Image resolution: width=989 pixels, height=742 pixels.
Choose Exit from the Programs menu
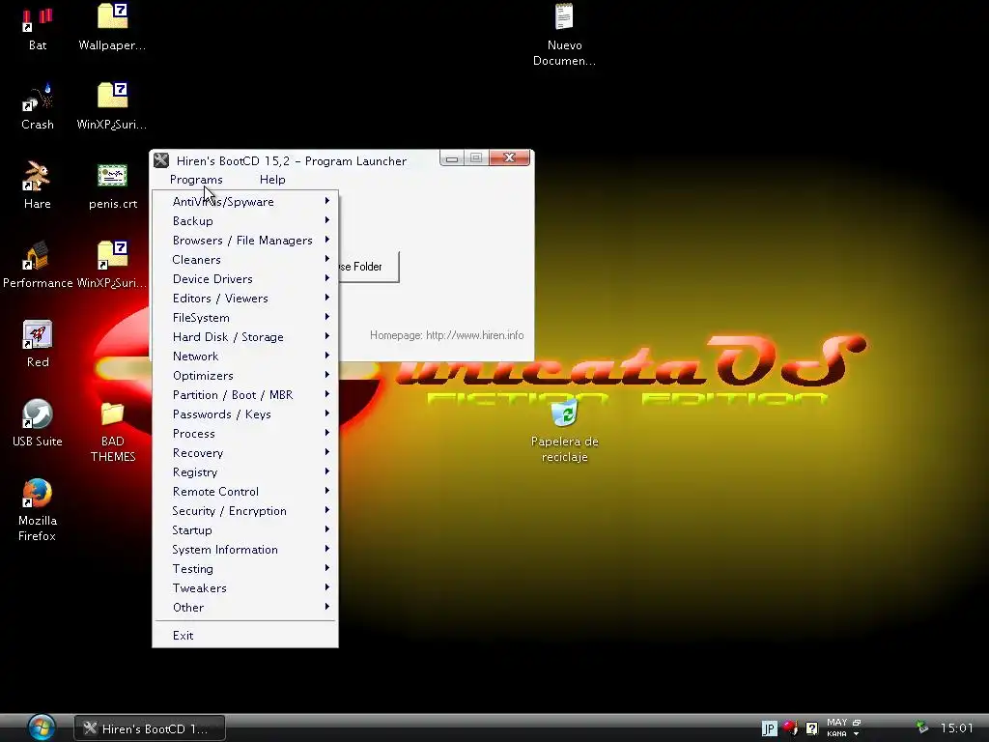coord(245,636)
